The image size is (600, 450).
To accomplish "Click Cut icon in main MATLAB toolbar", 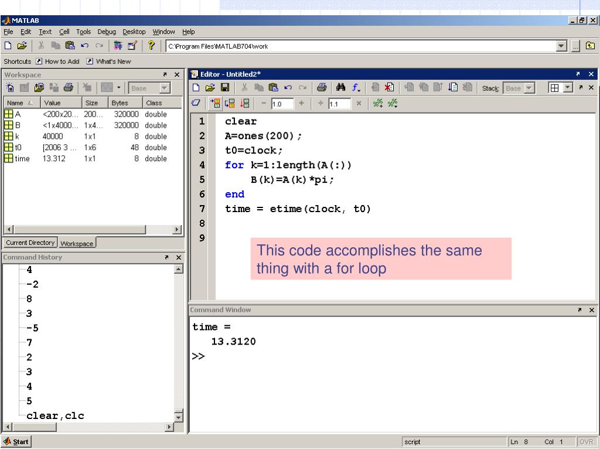I will (41, 46).
